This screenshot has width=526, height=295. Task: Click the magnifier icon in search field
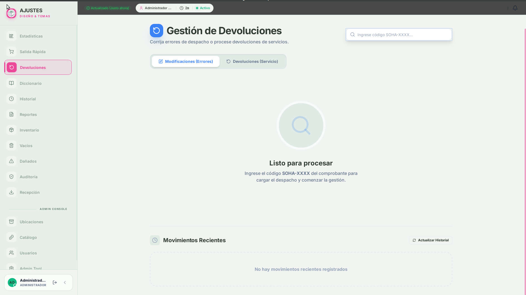click(x=353, y=34)
